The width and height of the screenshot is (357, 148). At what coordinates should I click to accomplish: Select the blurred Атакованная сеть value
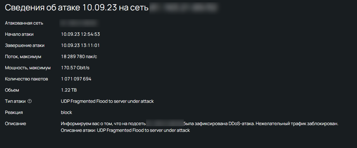[78, 23]
